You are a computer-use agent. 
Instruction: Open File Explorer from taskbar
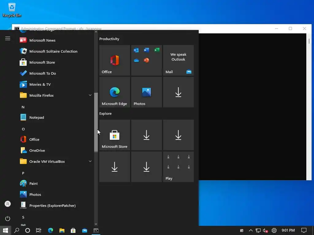click(x=62, y=230)
